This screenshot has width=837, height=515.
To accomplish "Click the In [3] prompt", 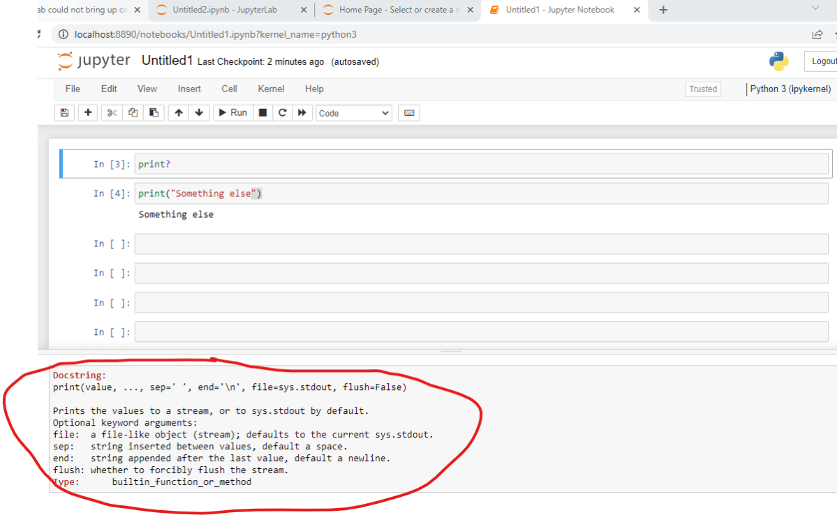I will coord(112,165).
